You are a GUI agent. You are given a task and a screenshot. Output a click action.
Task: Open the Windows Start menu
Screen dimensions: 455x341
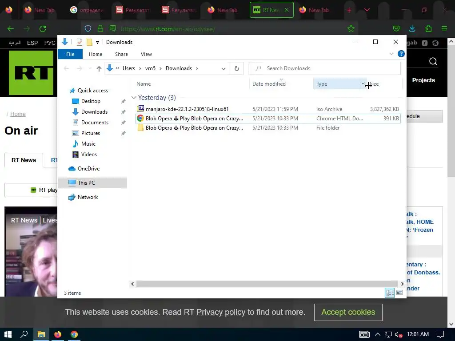pos(8,334)
